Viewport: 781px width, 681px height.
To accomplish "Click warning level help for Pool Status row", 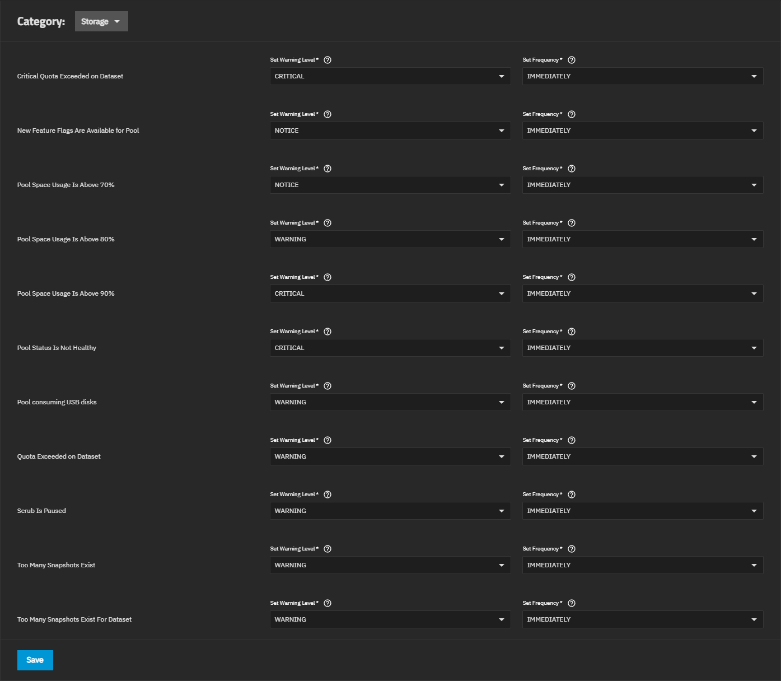I will point(328,332).
